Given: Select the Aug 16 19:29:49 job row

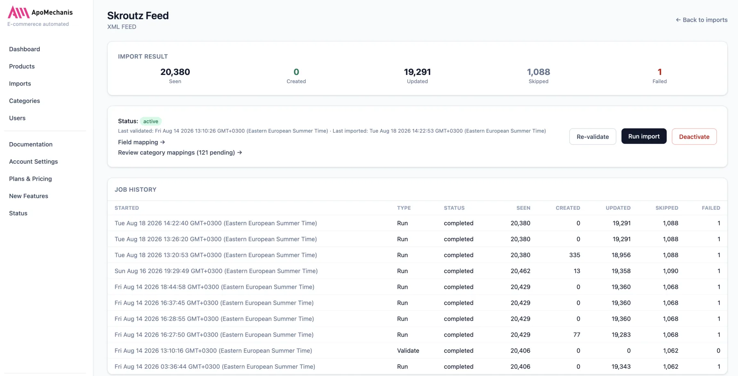Looking at the screenshot, I should point(417,271).
